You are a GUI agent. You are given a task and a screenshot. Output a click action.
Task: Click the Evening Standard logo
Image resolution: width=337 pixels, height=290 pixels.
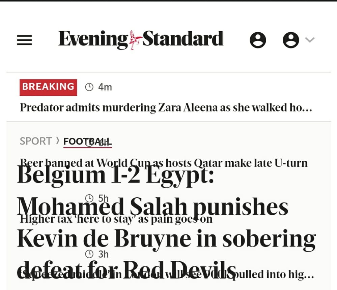(x=141, y=39)
